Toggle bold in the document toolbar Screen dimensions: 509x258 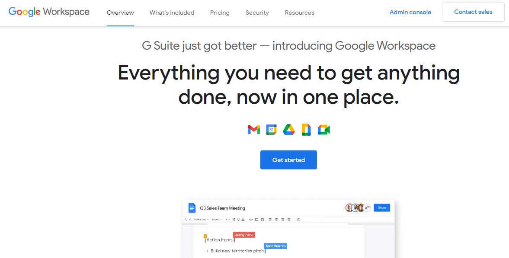tap(234, 220)
